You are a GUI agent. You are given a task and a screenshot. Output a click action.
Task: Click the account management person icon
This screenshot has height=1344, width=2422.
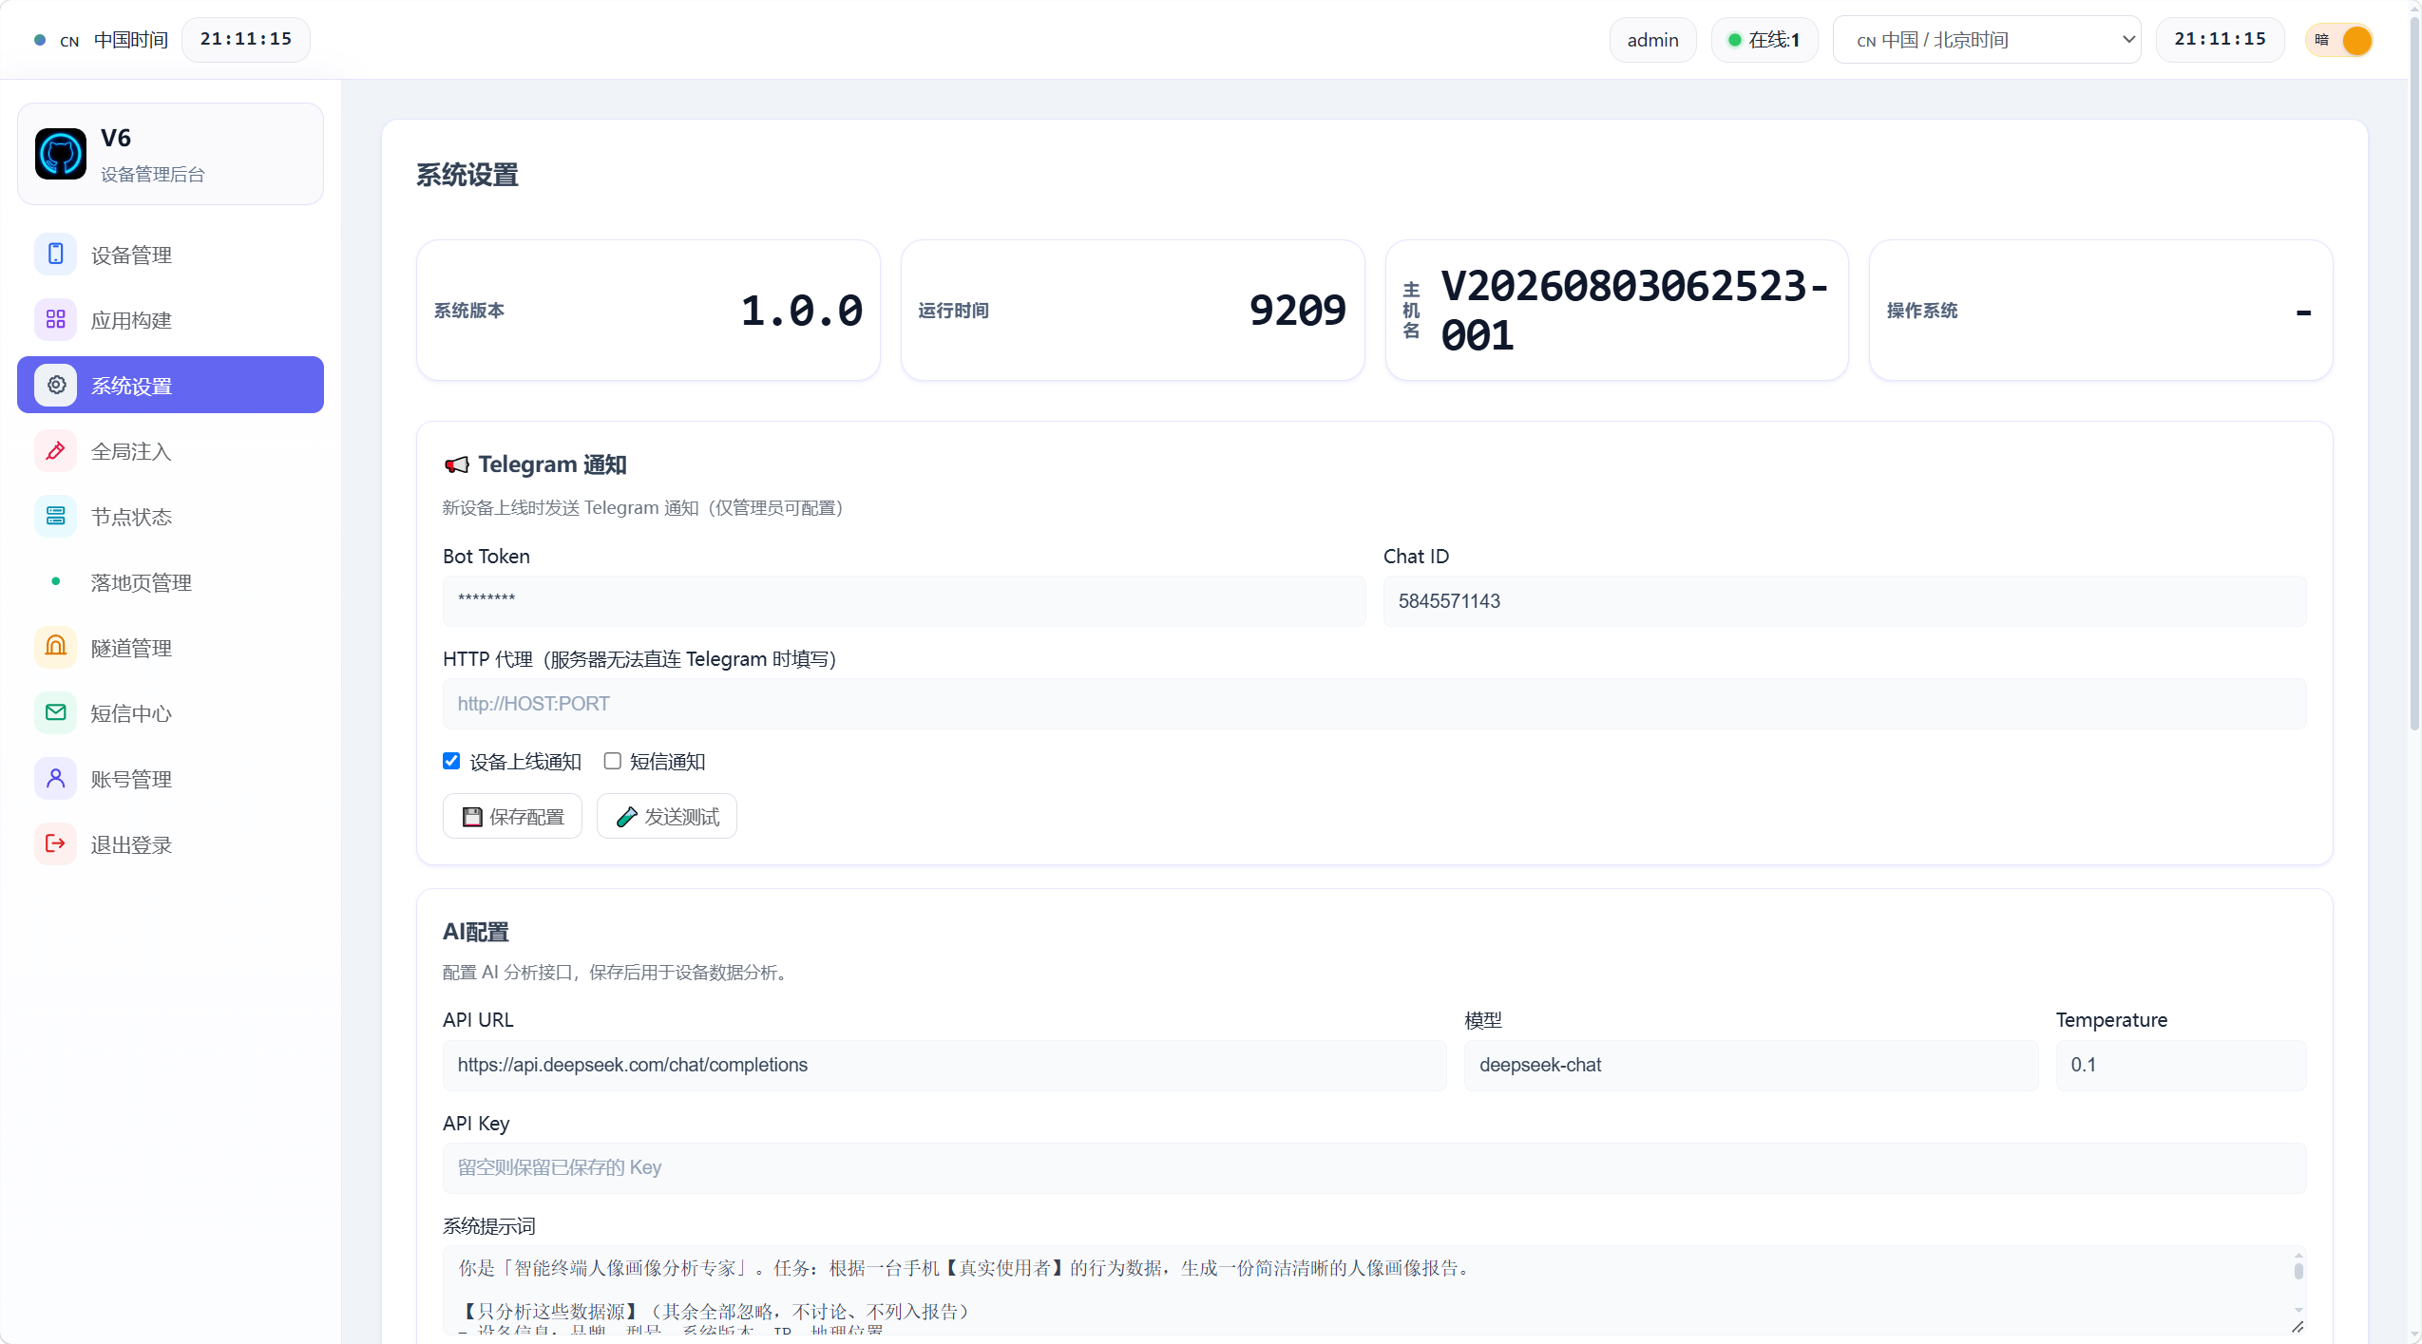[x=56, y=779]
